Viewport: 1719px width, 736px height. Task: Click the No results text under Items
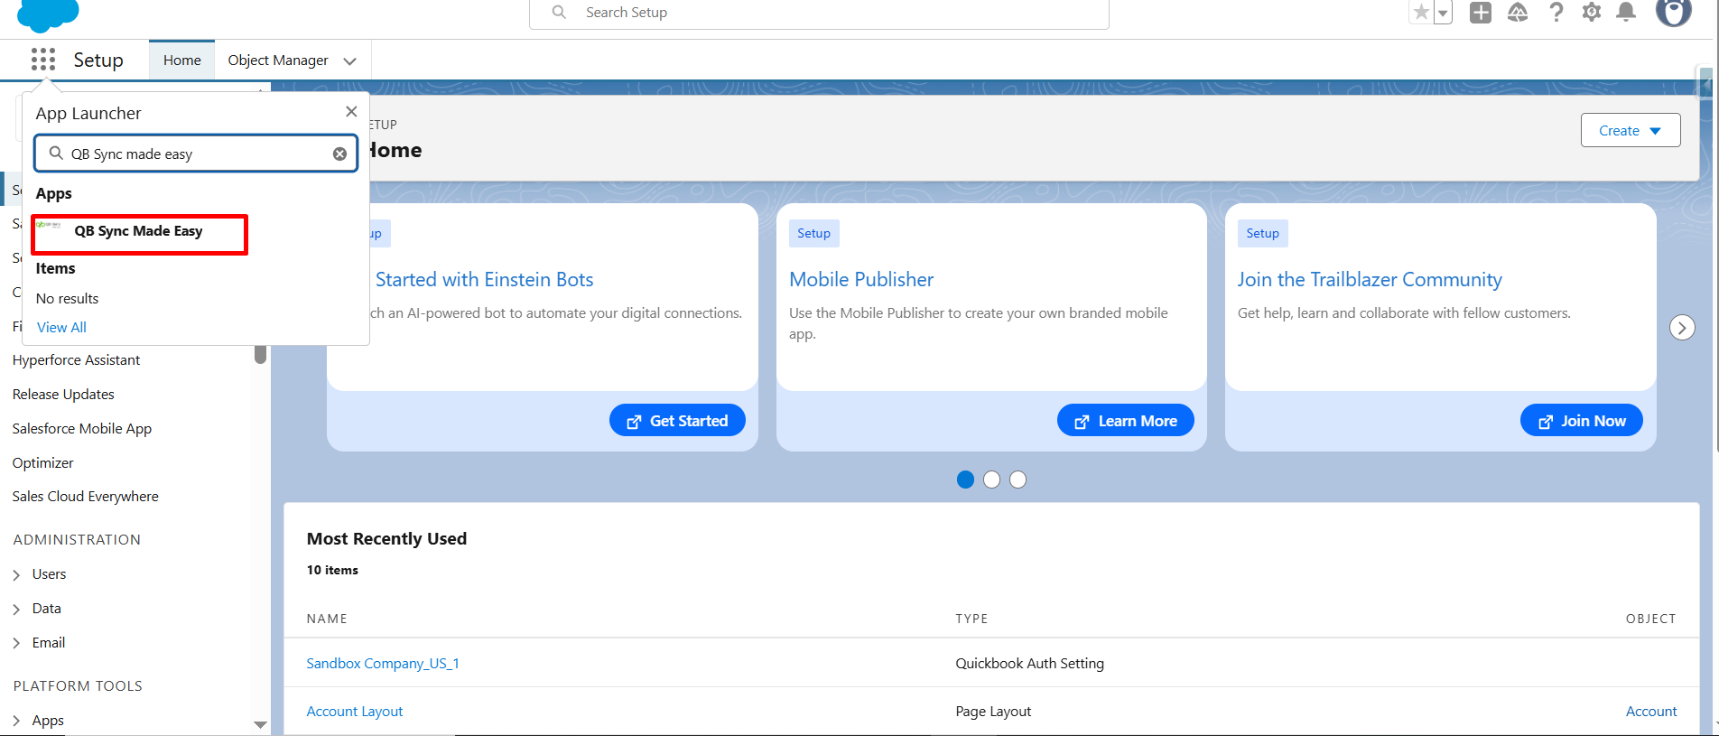67,298
